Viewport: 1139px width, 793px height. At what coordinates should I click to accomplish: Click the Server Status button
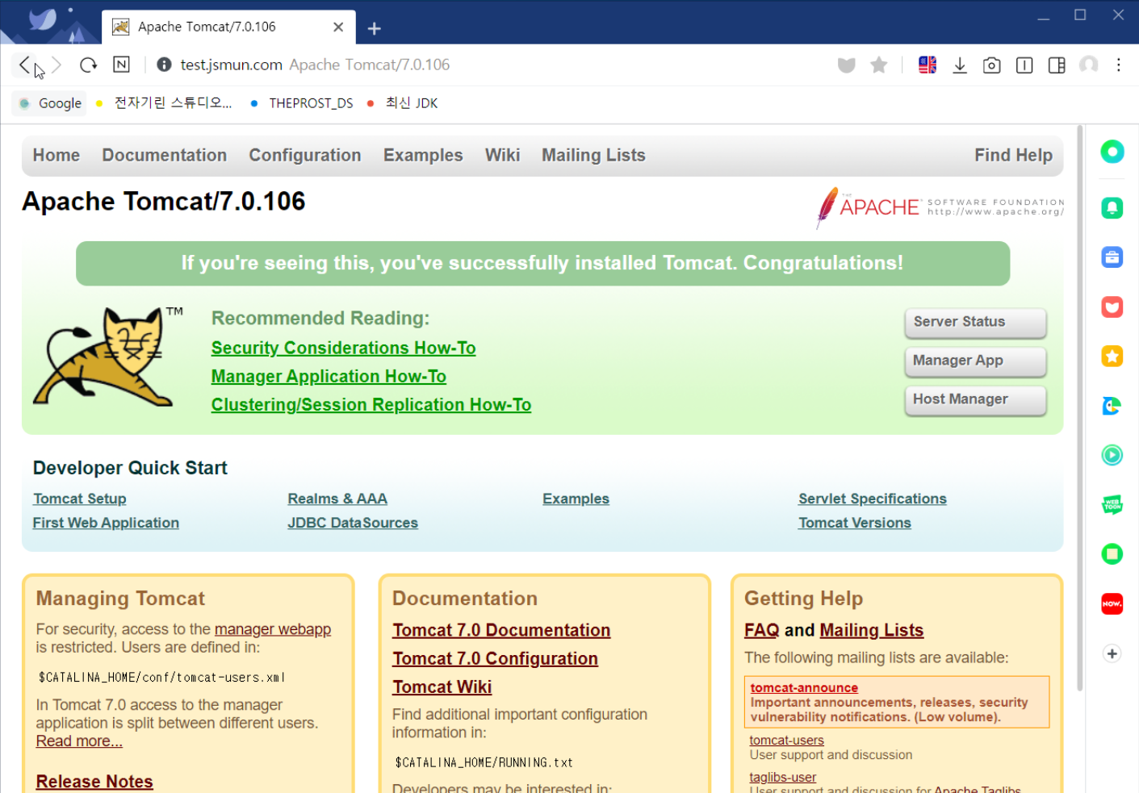(x=975, y=323)
